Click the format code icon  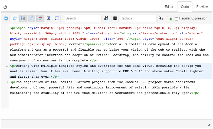pos(48,18)
